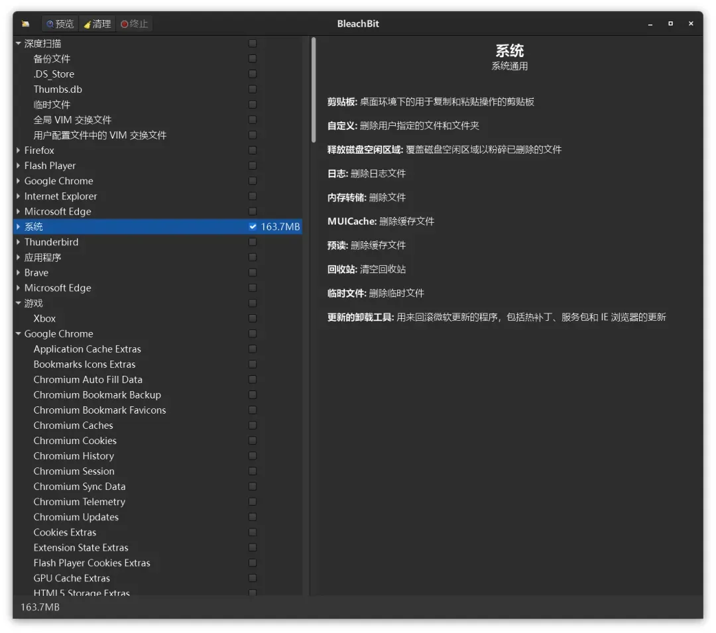Select the Flash Player tree item

(50, 166)
